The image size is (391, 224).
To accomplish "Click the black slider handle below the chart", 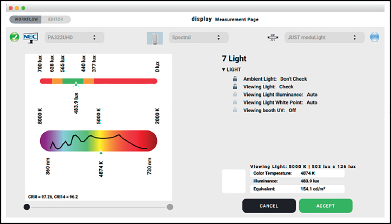I will pyautogui.click(x=26, y=207).
